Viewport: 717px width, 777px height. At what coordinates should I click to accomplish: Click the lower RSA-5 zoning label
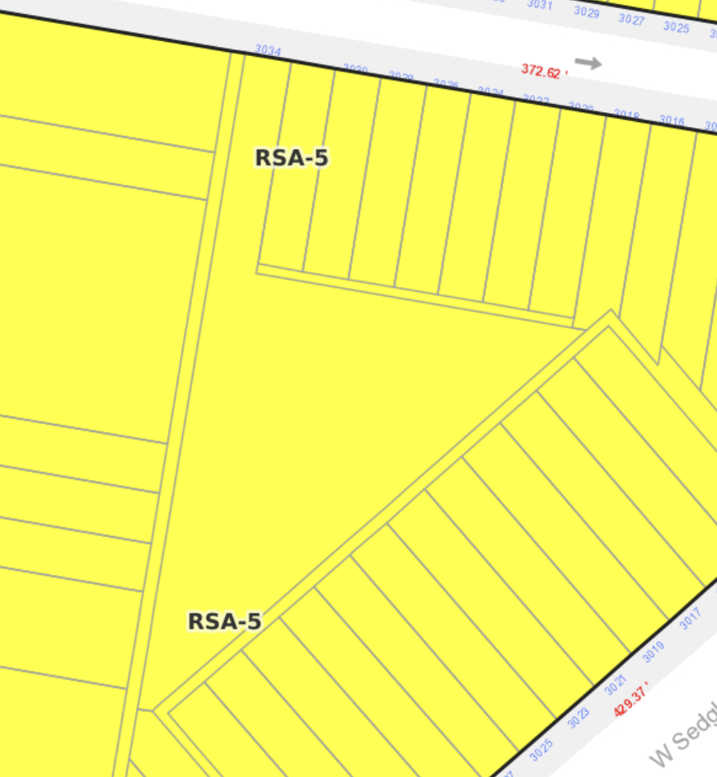coord(224,621)
